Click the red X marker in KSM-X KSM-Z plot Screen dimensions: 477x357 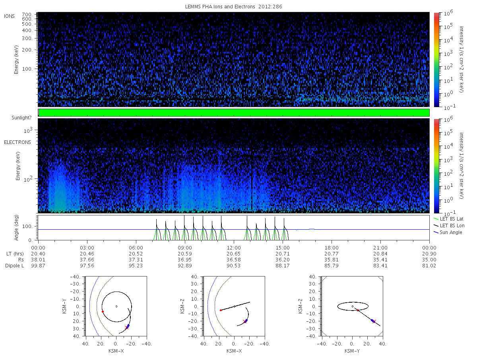point(244,322)
